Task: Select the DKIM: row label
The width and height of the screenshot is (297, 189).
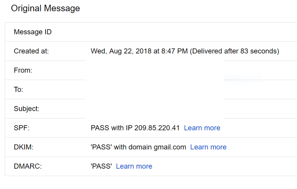Action: point(24,147)
